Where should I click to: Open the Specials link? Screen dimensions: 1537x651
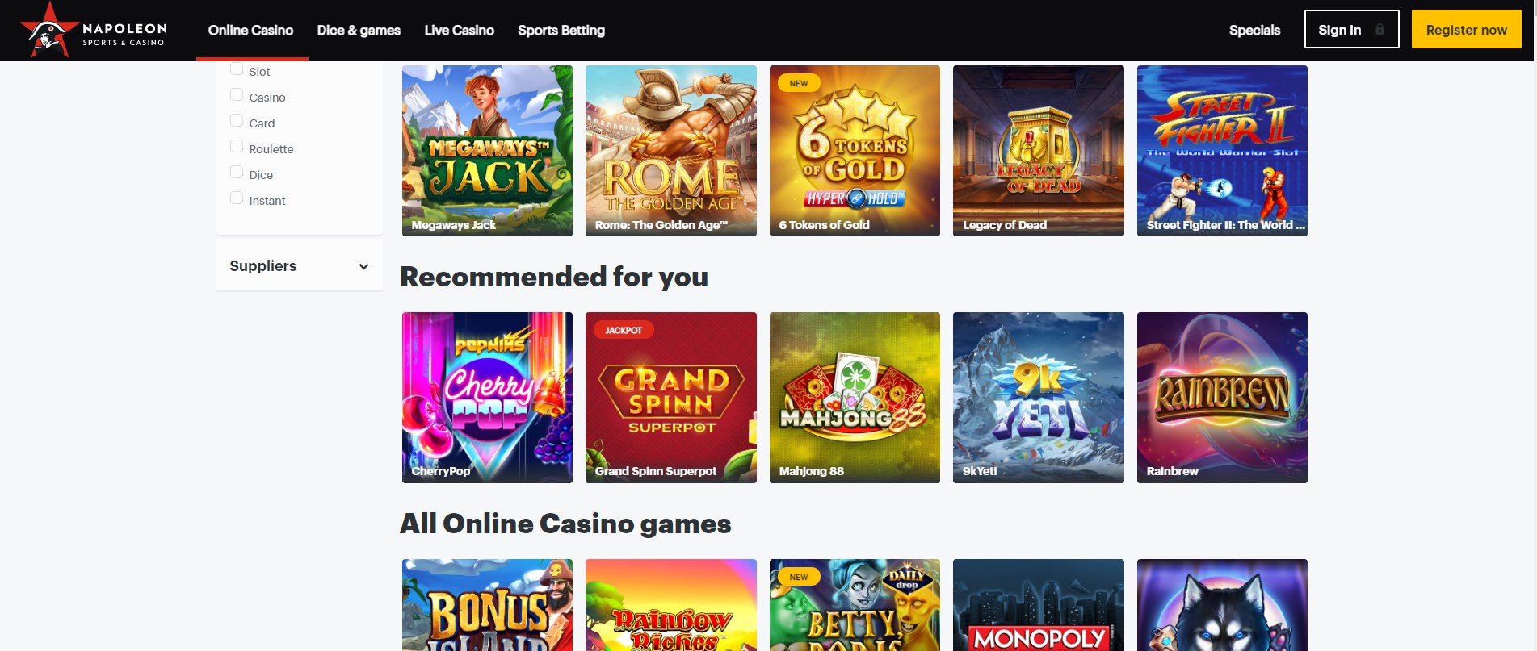pos(1254,31)
